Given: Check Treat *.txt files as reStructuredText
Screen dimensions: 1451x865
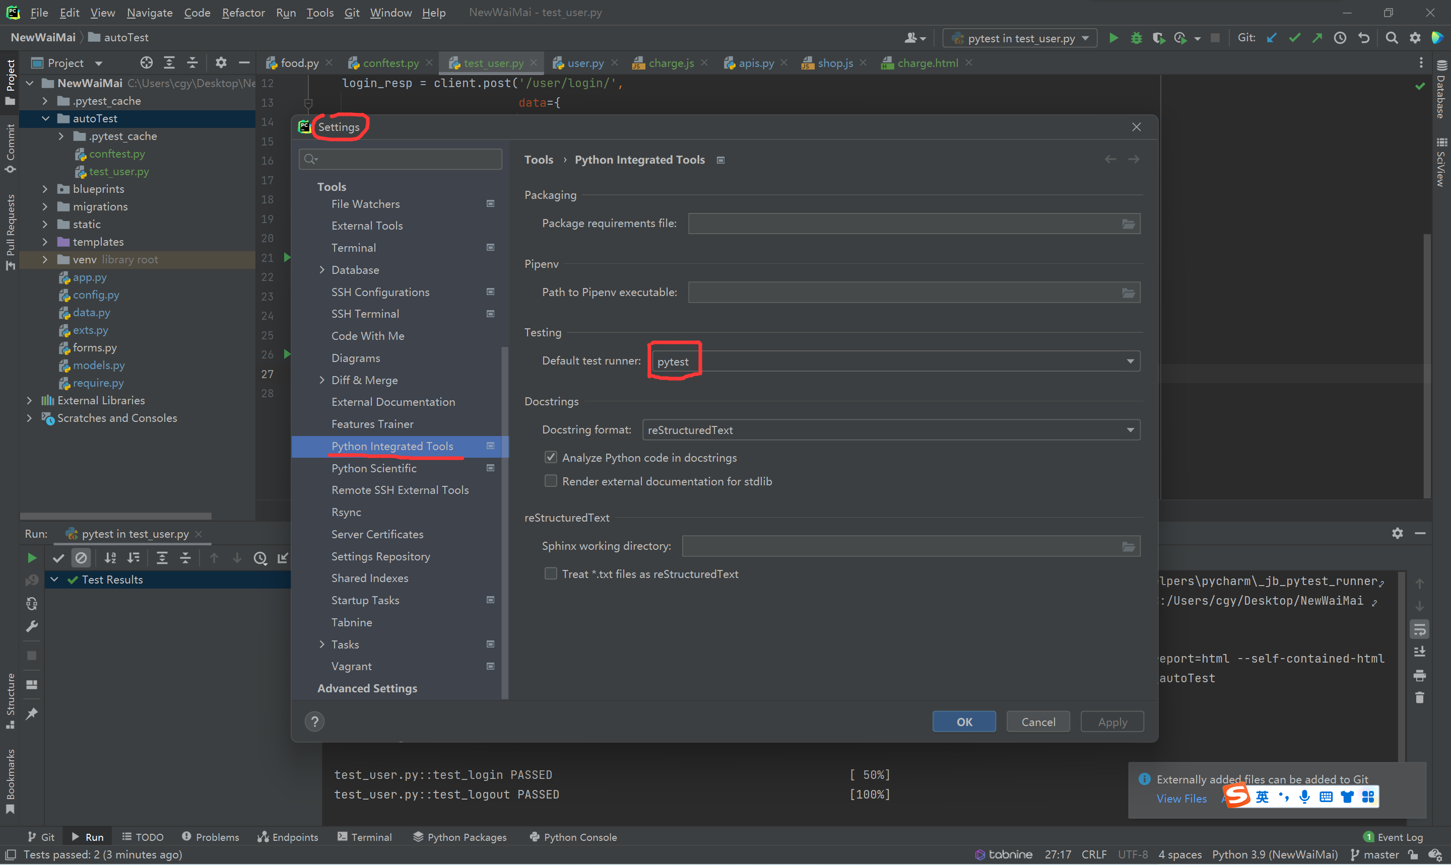Looking at the screenshot, I should (x=551, y=573).
